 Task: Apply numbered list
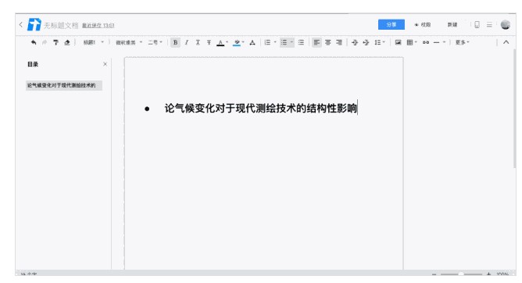267,42
